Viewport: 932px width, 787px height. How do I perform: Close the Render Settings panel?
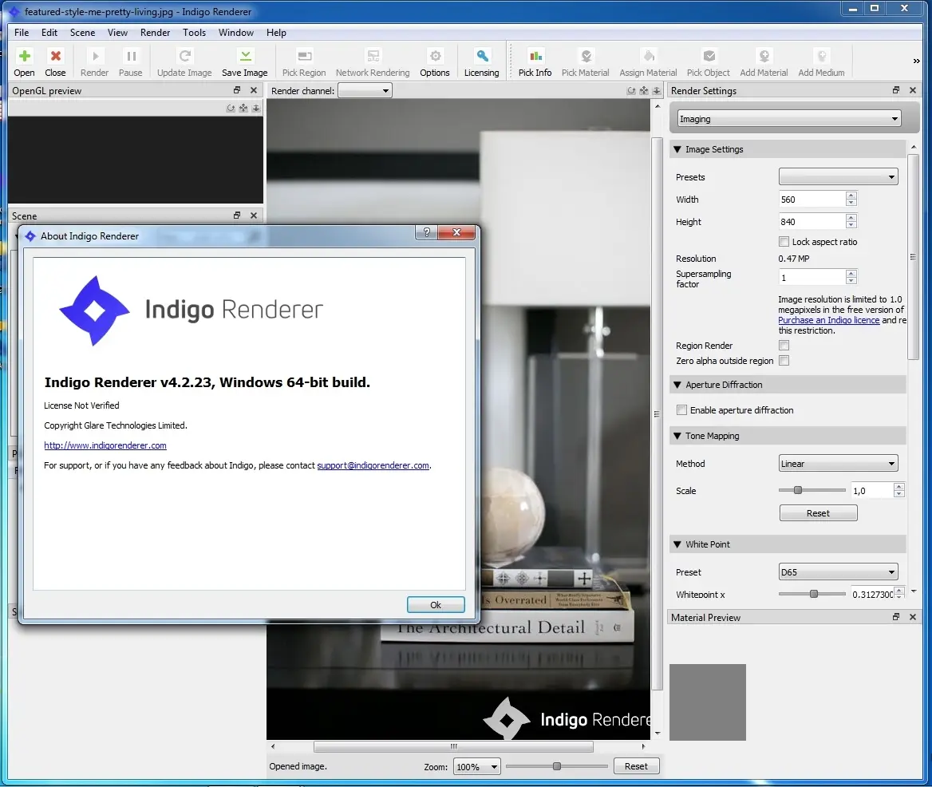tap(913, 90)
